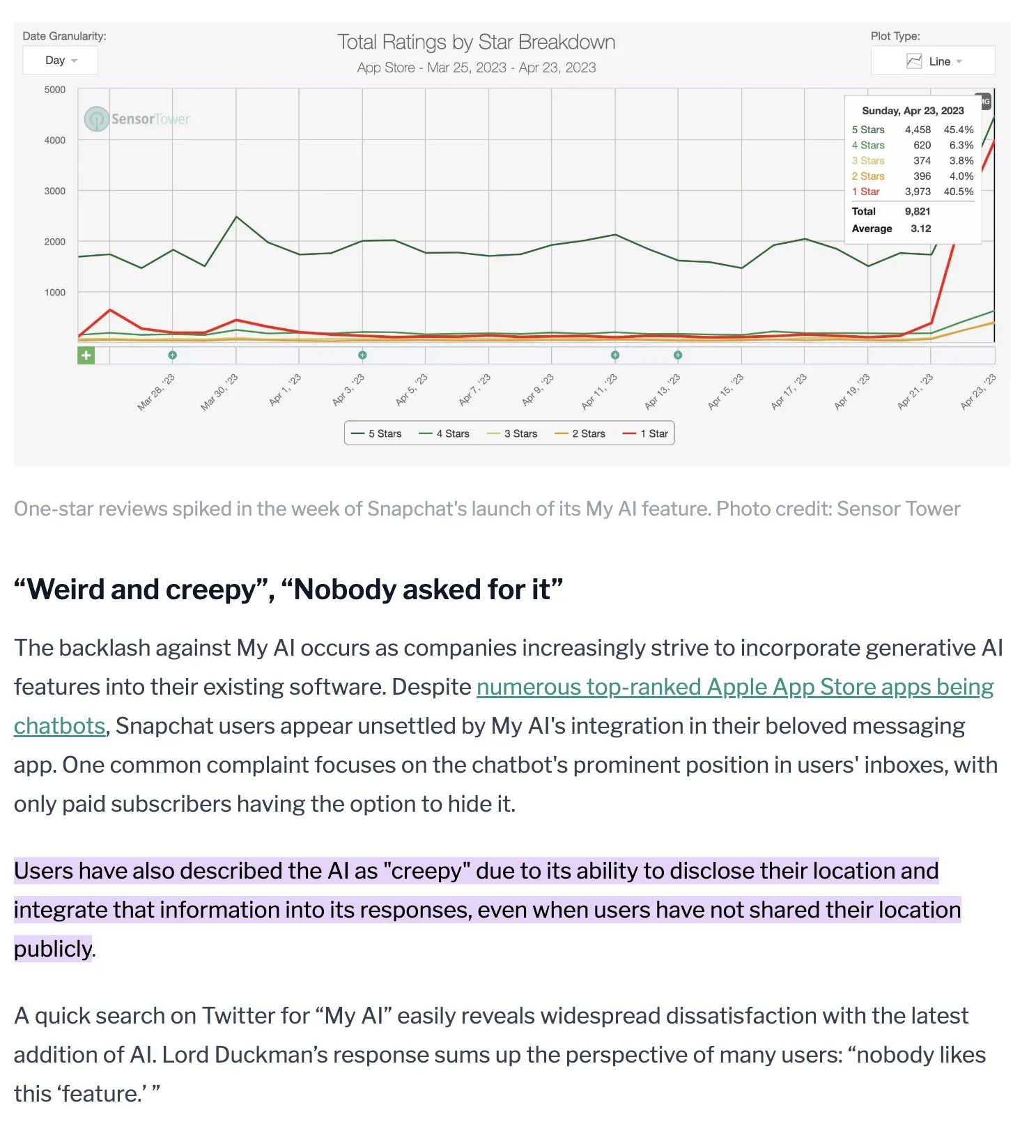
Task: Select the event marker near Apr 3
Action: 362,355
